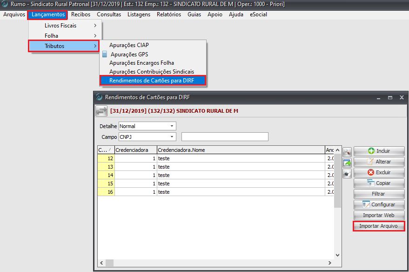This screenshot has height=272, width=409.
Task: Click the Alterar button
Action: 379,162
